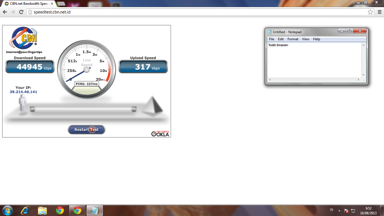
Task: Switch to Notepad via taskbar button
Action: [x=95, y=211]
